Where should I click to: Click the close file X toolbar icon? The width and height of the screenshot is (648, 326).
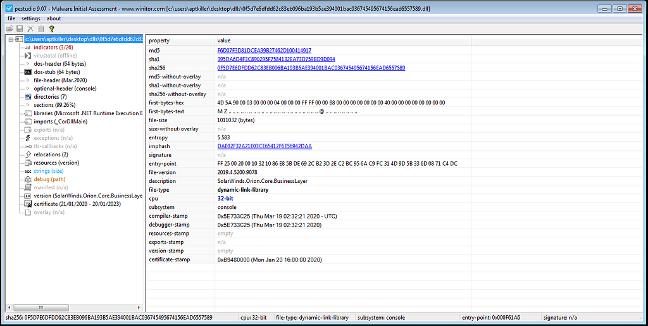point(30,28)
